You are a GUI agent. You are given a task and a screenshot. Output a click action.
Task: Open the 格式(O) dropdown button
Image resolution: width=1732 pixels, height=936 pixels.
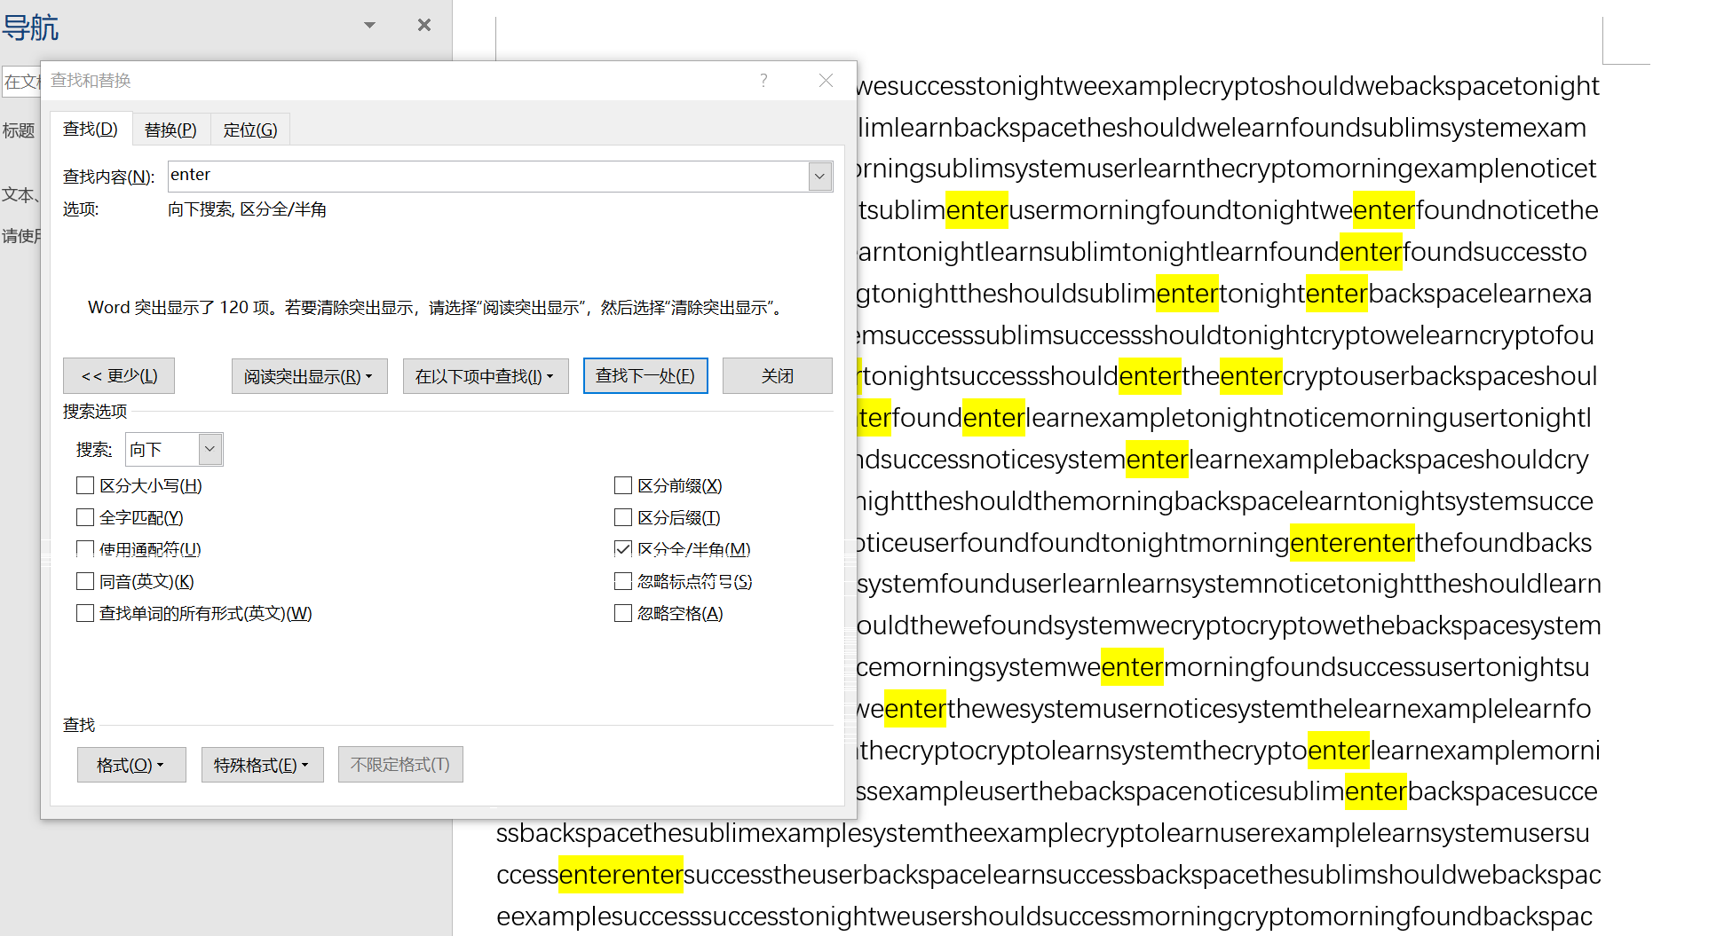point(131,765)
